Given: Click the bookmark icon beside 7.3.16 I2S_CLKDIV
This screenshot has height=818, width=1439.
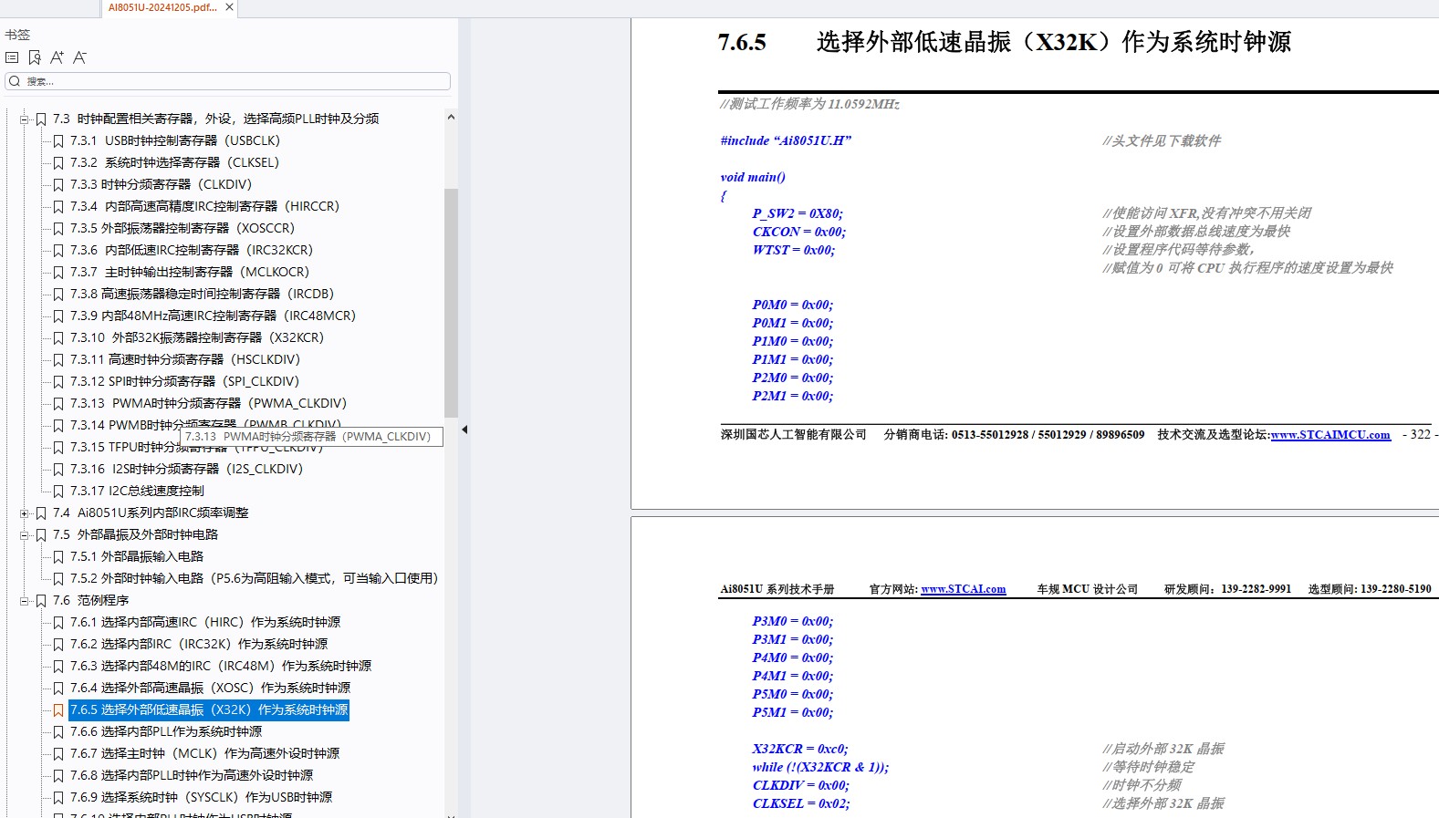Looking at the screenshot, I should click(58, 470).
